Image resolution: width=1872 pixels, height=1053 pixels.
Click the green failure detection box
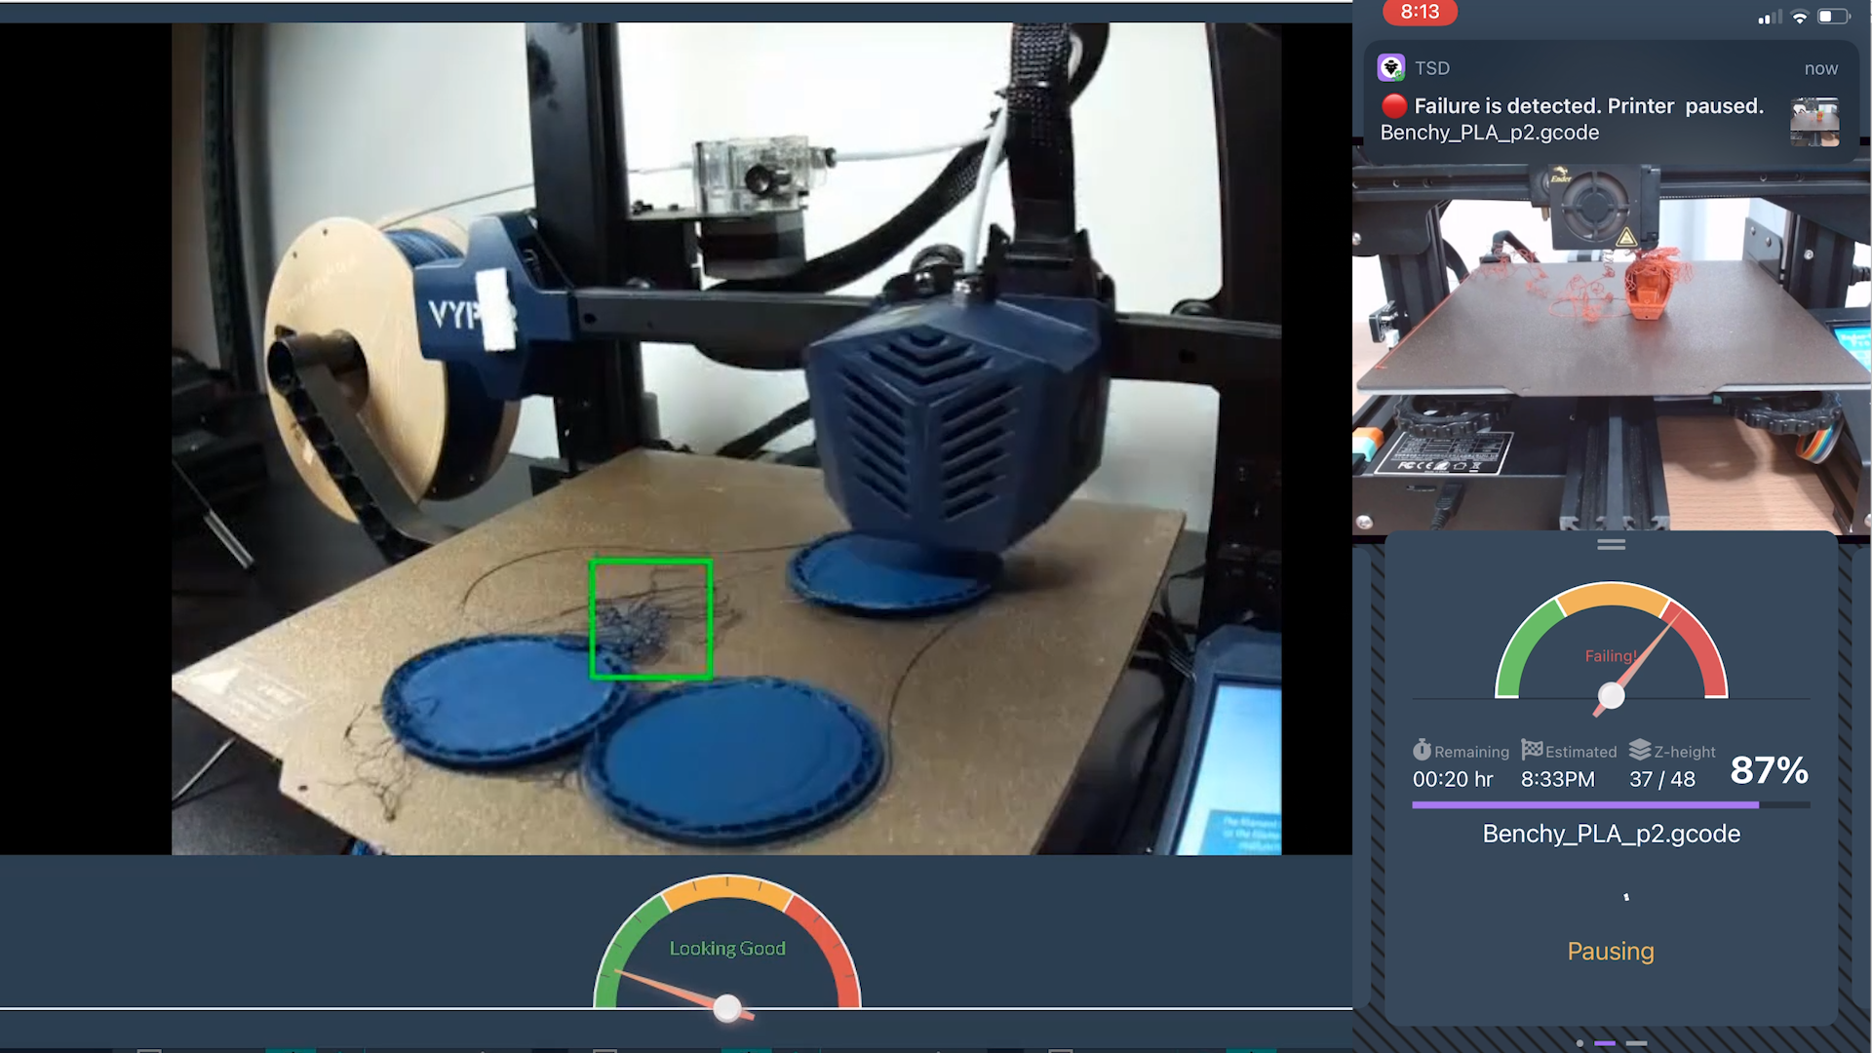click(x=650, y=619)
